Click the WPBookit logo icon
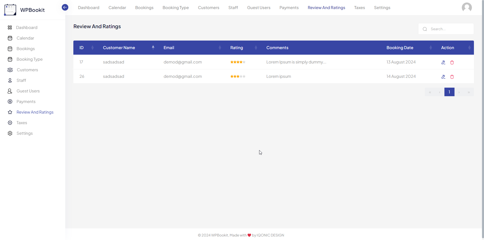The image size is (484, 240). click(x=10, y=10)
